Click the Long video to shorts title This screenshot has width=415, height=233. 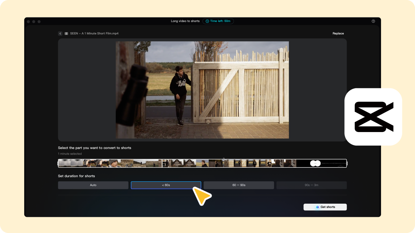tap(185, 21)
